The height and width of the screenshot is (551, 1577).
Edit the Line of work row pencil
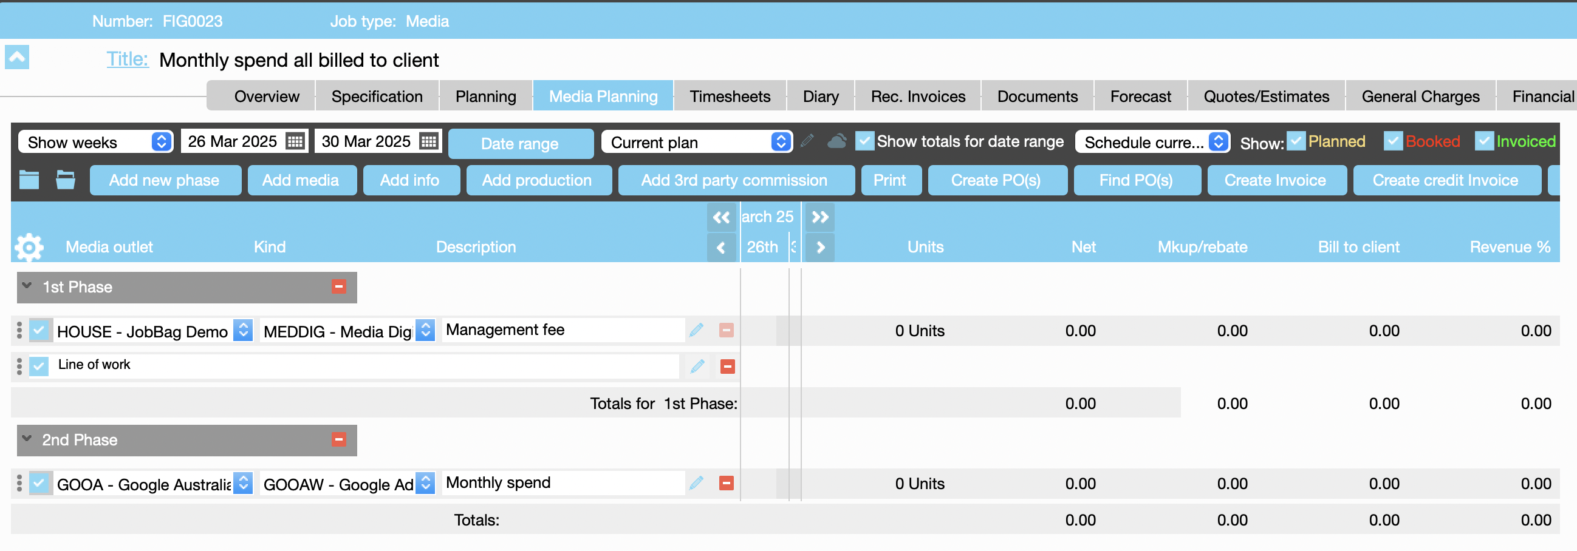[697, 367]
